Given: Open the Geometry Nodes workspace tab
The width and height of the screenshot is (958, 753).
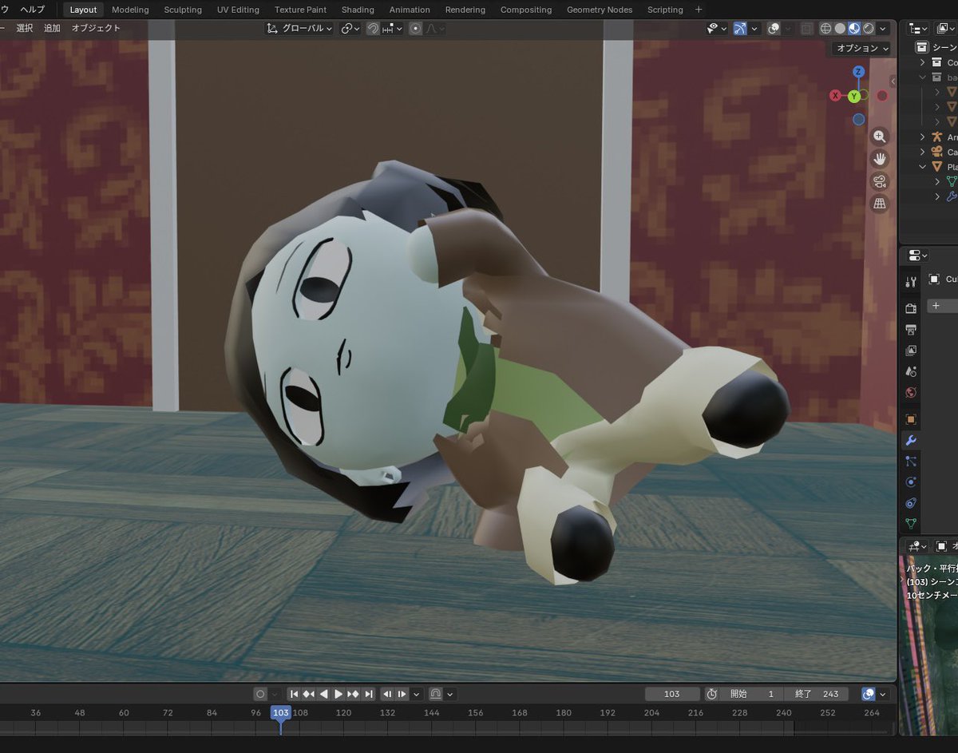Looking at the screenshot, I should [x=600, y=10].
